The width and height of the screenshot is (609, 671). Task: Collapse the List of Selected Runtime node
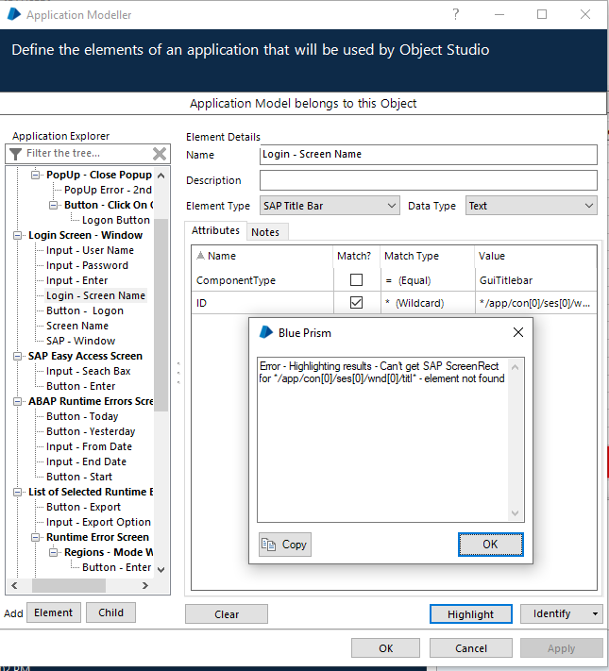[18, 492]
